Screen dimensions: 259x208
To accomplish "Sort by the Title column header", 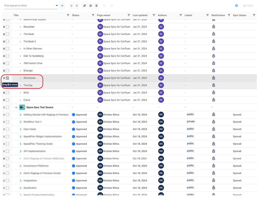I will pos(16,15).
